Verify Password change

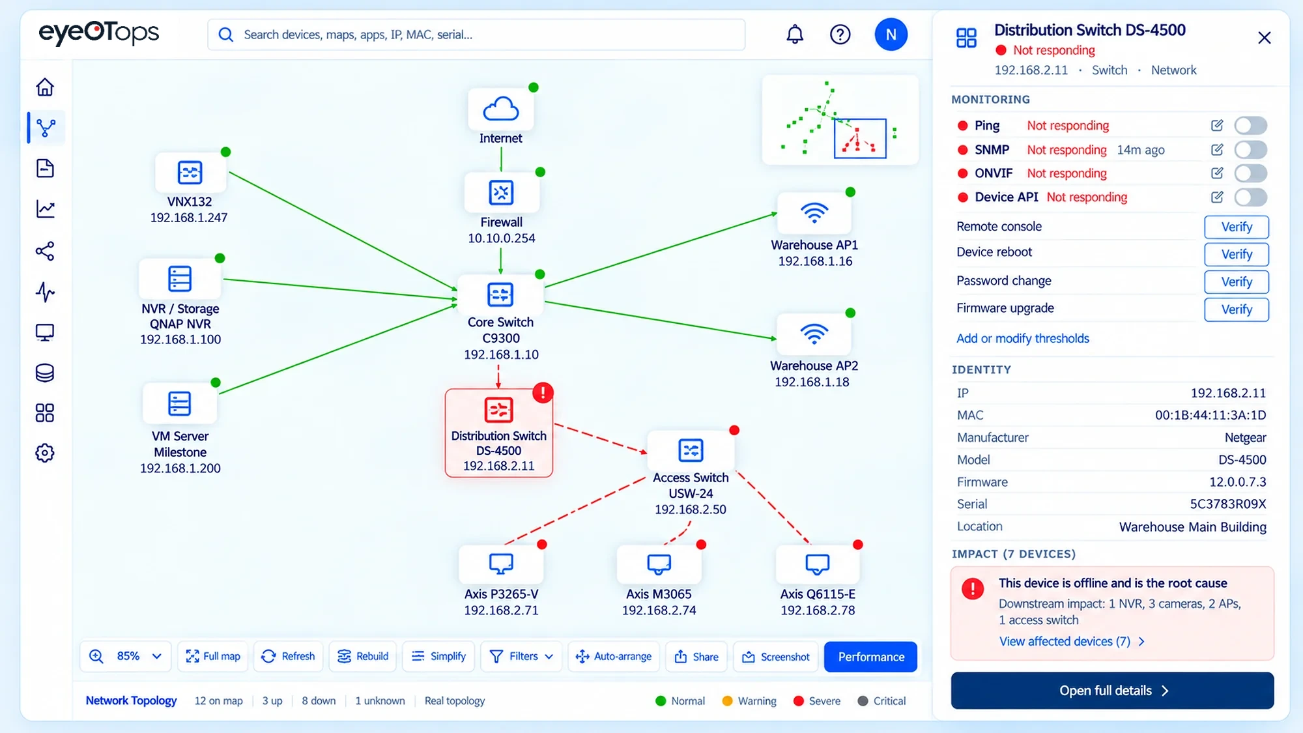(1237, 282)
